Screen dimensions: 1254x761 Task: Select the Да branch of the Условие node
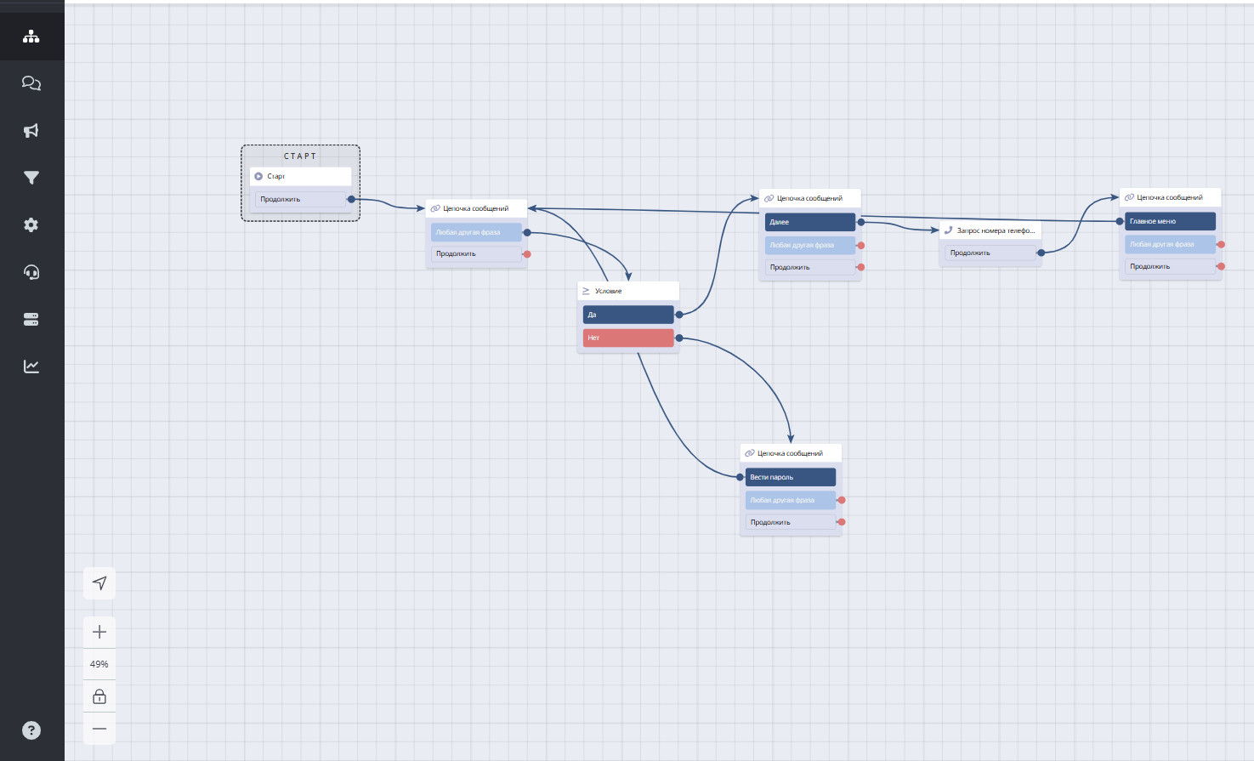(628, 315)
